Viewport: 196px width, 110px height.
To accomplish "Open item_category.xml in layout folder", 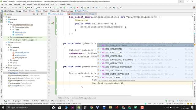I will point(21,58).
